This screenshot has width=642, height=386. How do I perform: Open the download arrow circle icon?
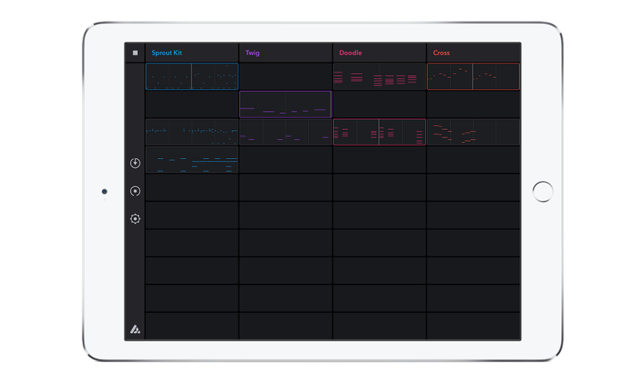point(135,163)
